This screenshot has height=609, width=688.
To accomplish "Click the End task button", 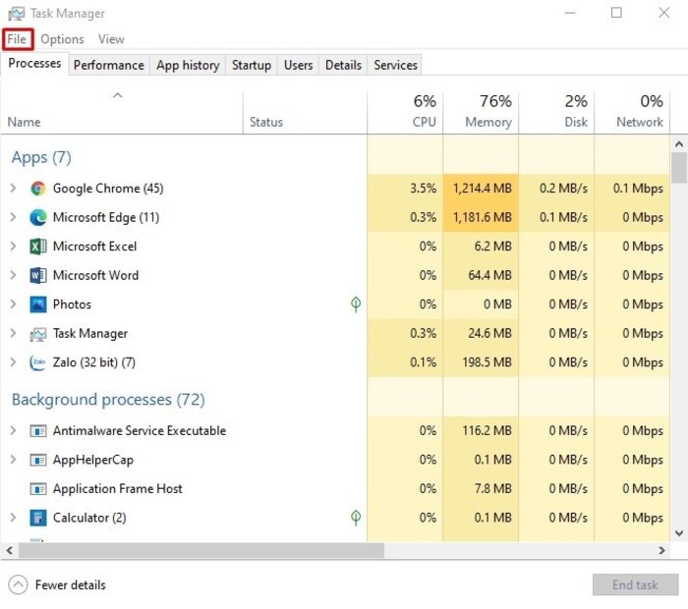I will point(635,584).
